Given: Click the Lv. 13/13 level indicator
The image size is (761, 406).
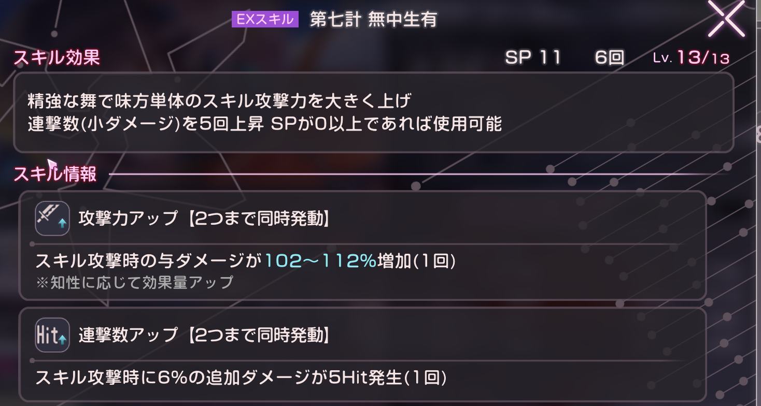Looking at the screenshot, I should (x=691, y=57).
